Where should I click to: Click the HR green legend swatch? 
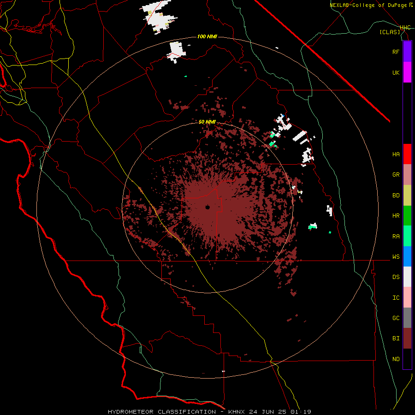pyautogui.click(x=407, y=216)
